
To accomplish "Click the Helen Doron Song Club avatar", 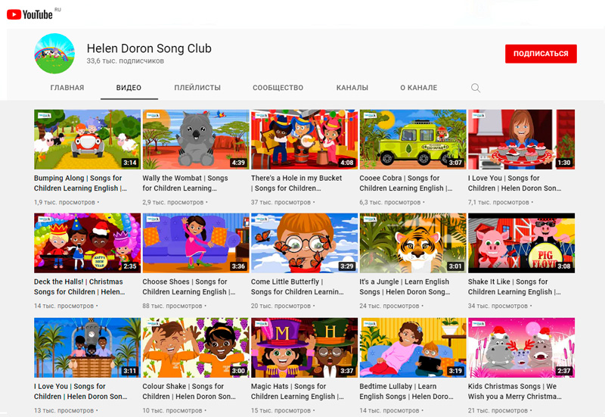I will click(54, 54).
